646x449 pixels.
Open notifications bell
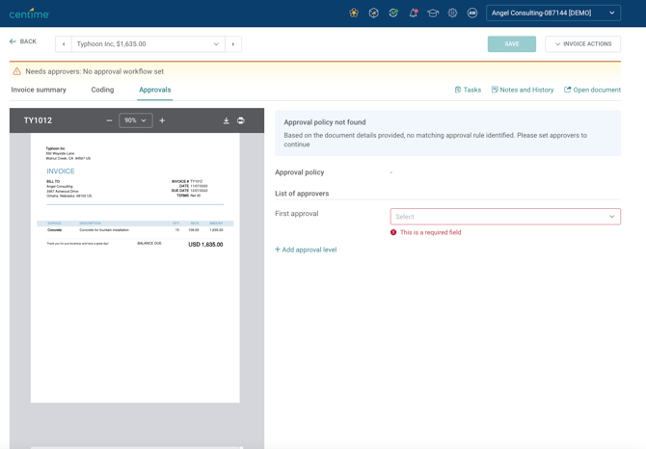[414, 13]
